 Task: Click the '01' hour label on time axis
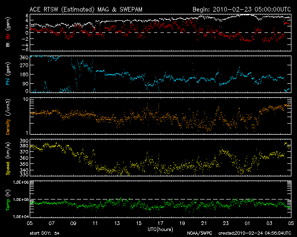pos(247,224)
